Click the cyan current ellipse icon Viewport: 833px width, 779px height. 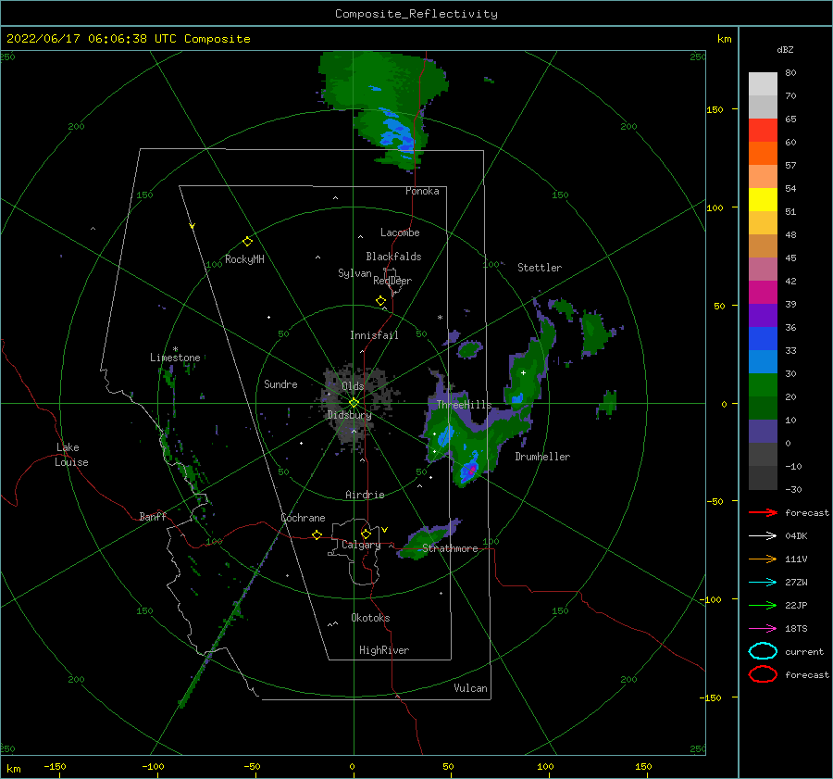point(763,651)
